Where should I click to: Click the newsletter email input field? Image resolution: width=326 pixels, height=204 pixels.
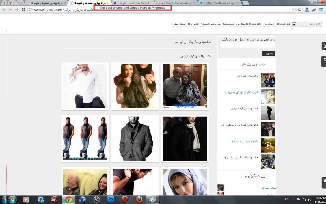click(x=248, y=45)
